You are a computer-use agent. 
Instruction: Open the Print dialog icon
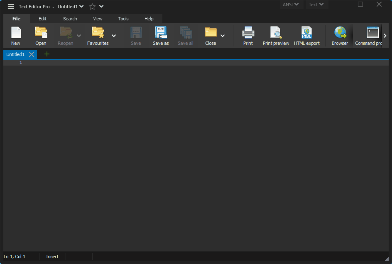[248, 33]
